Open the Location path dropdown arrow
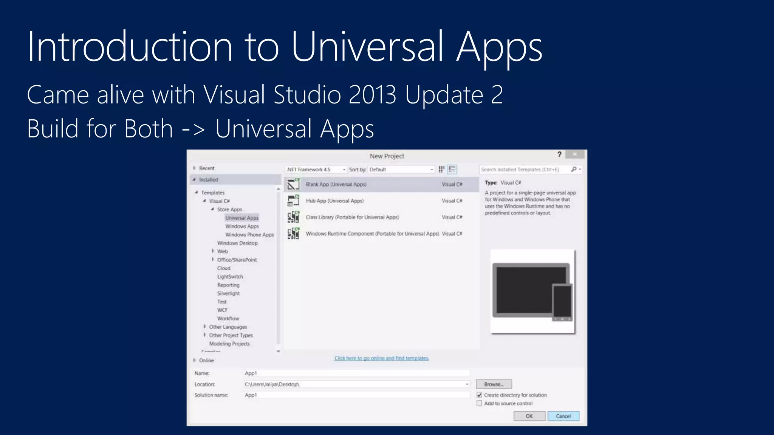Screen dimensions: 774x435 [x=467, y=384]
